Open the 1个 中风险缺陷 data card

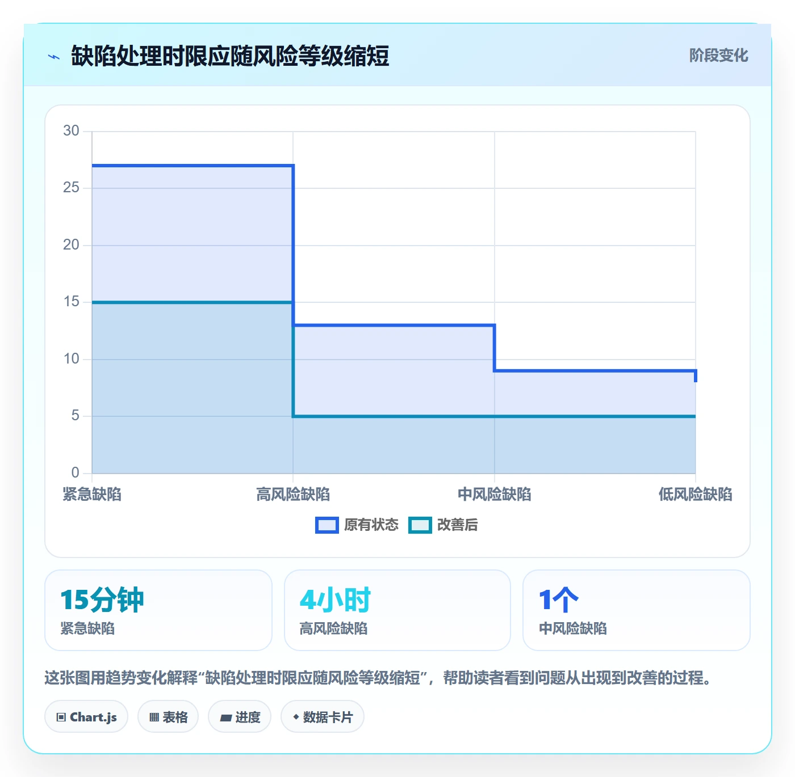637,610
